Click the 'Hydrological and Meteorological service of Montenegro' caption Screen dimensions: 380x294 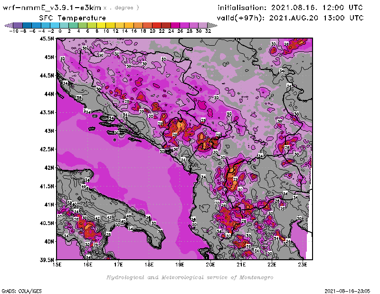point(190,277)
